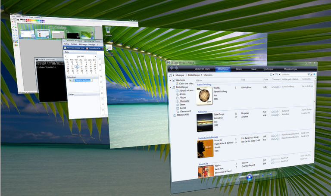Open the Corbeille desktop icon
The image size is (331, 196).
pos(108,31)
